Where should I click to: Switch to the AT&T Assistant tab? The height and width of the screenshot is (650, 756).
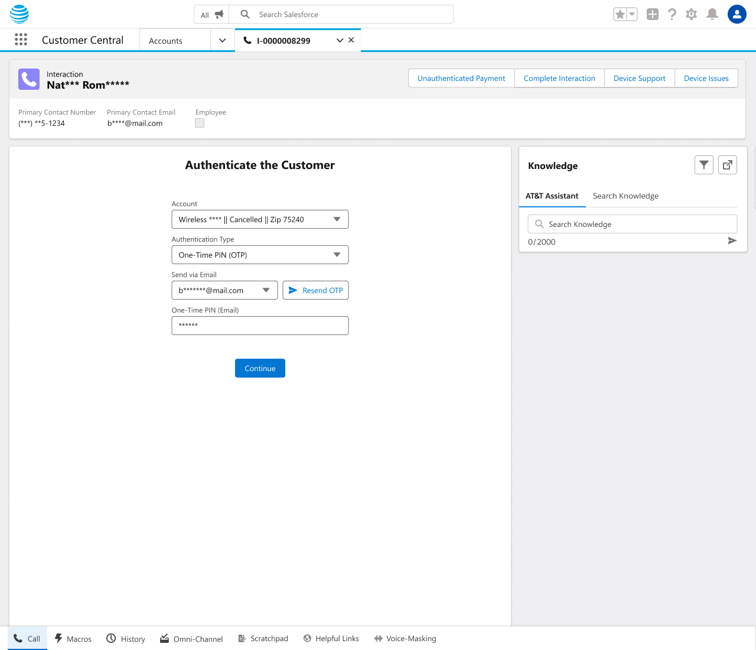tap(552, 196)
